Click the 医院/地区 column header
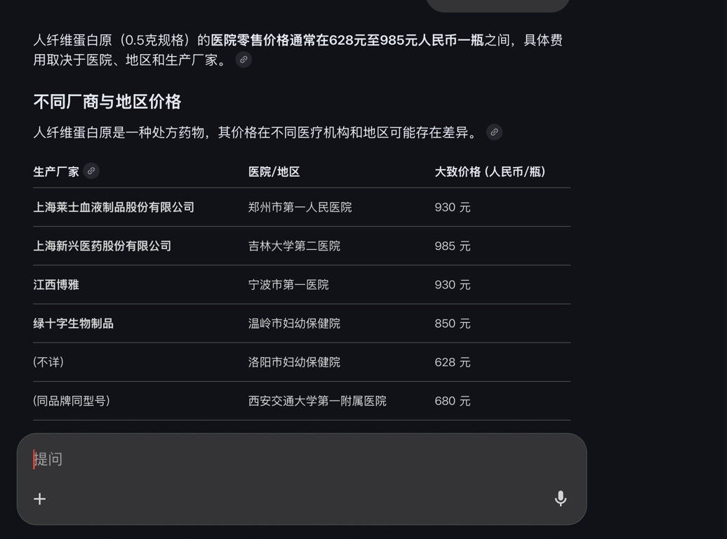This screenshot has width=727, height=539. coord(274,171)
